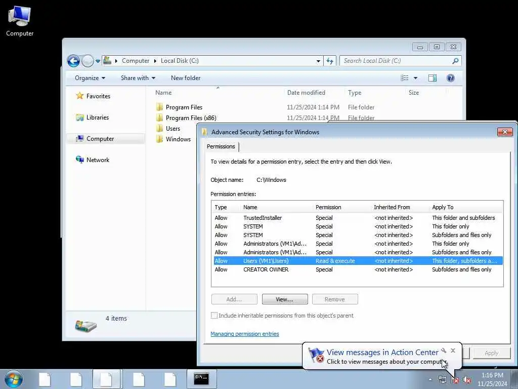Select the Users folder

173,129
